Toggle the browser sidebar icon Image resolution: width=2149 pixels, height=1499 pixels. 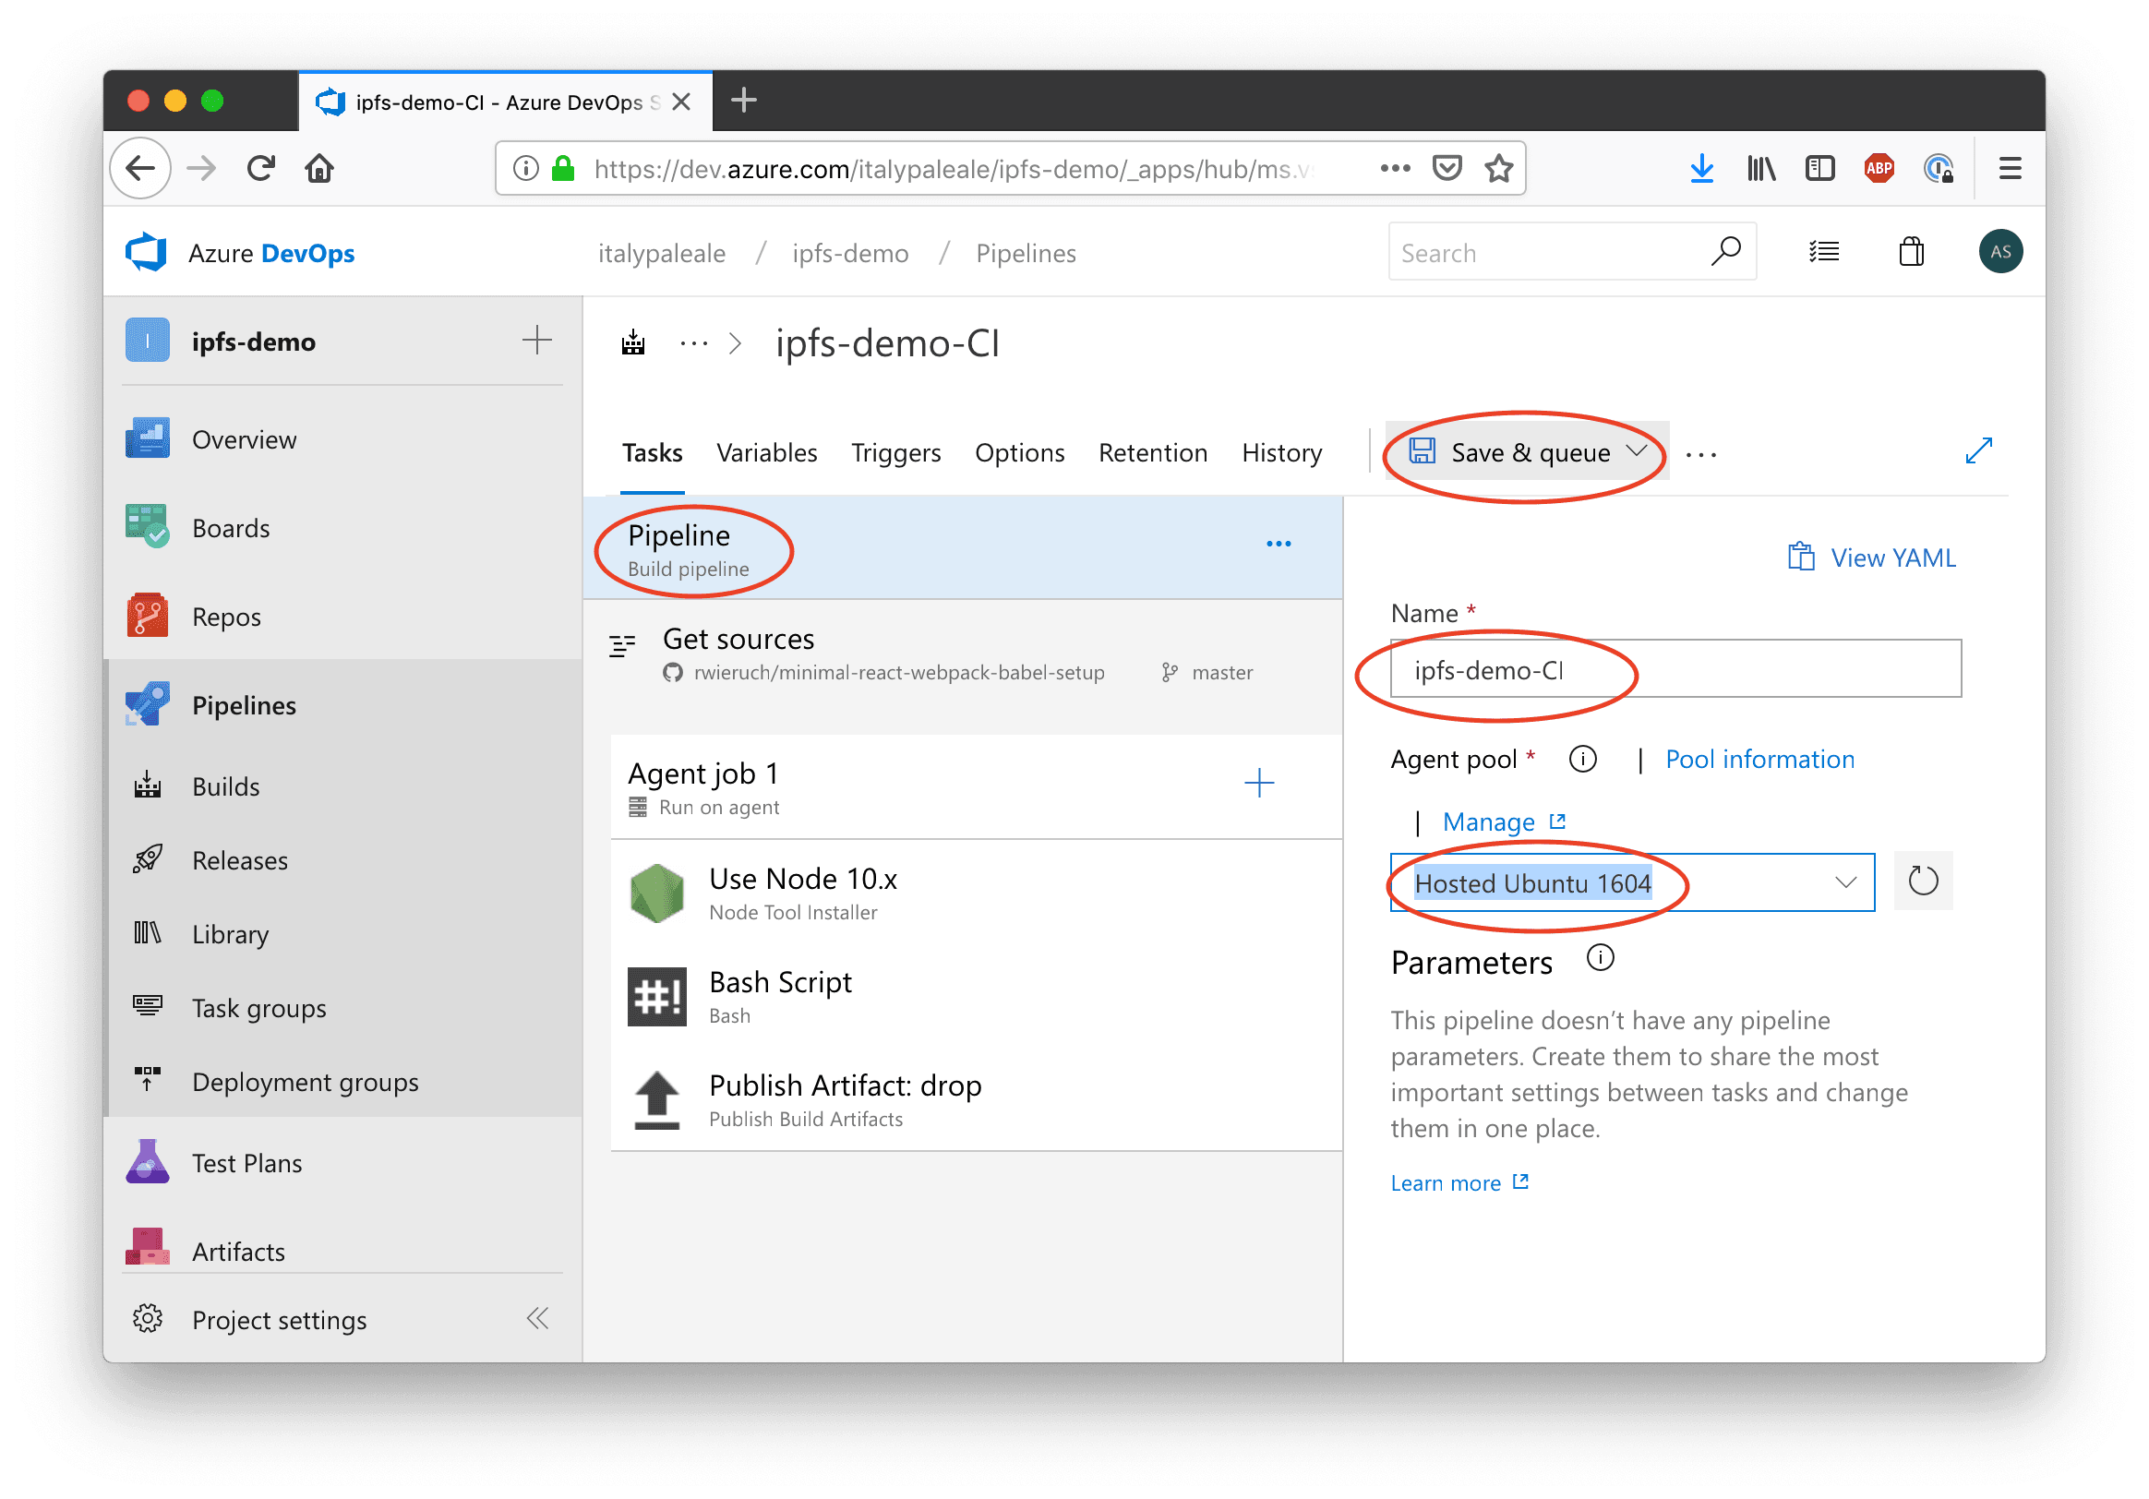1819,168
